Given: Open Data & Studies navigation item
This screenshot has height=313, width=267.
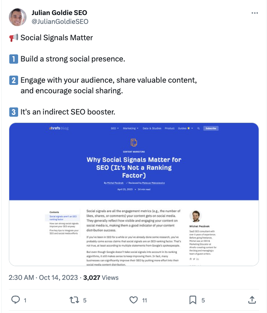Looking at the screenshot, I should pyautogui.click(x=152, y=128).
